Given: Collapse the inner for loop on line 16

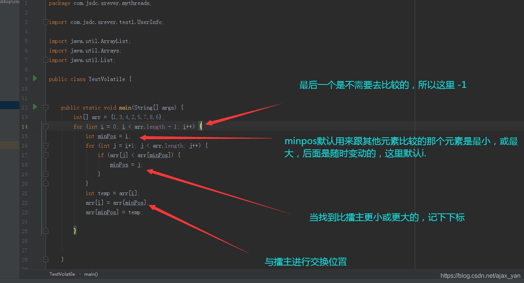Looking at the screenshot, I should 46,146.
